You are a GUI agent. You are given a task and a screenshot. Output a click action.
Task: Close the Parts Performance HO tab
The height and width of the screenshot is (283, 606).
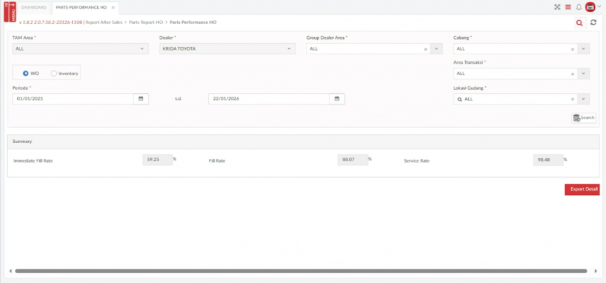[x=113, y=8]
